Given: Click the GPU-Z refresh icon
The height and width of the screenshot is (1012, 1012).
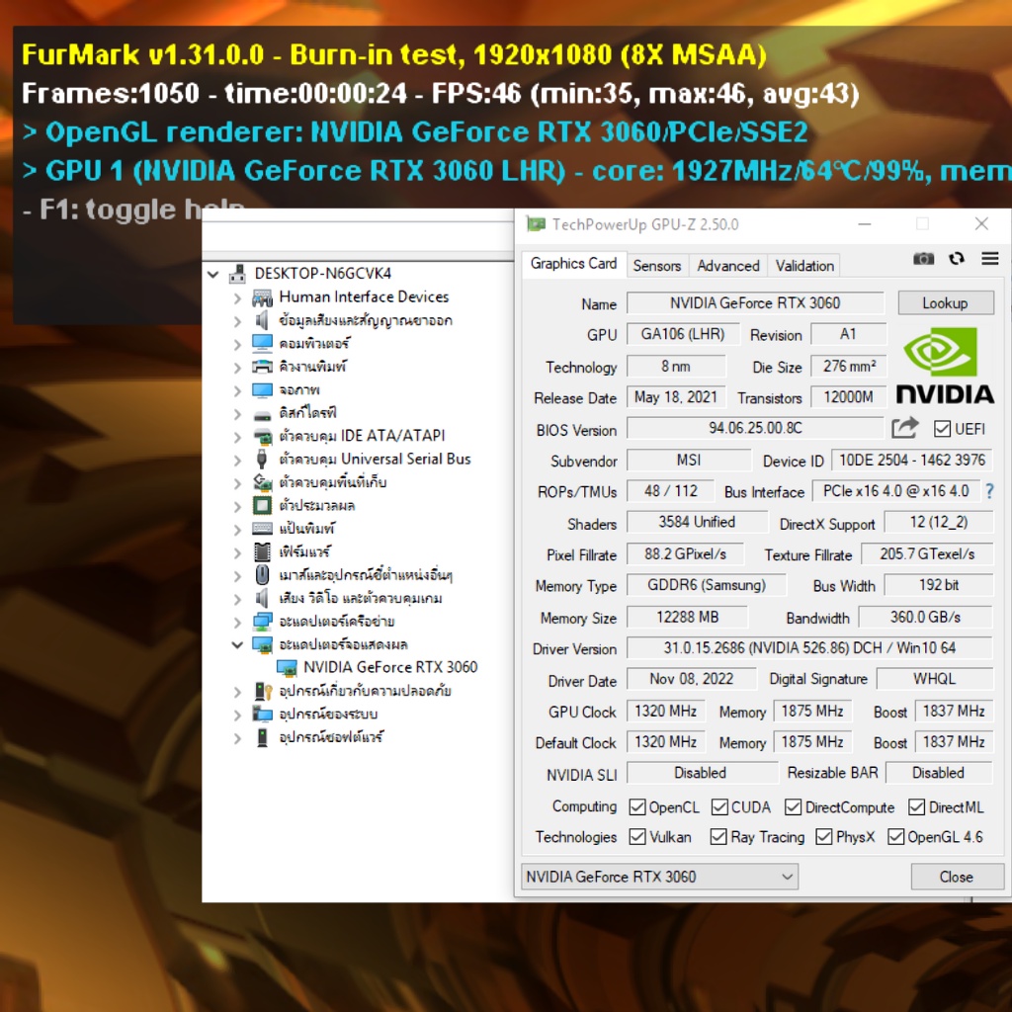Looking at the screenshot, I should coord(956,259).
